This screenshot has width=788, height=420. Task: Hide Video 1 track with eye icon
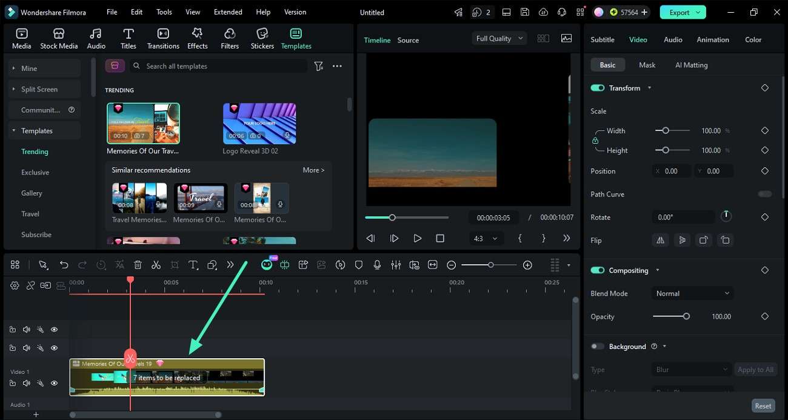click(x=54, y=383)
